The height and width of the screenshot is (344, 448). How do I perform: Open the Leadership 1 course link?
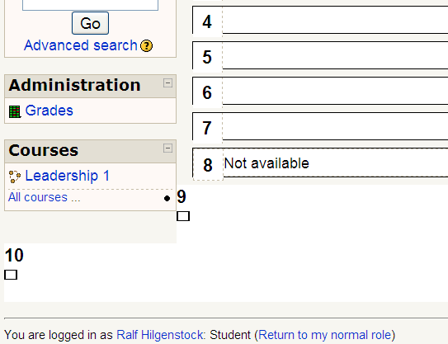pos(68,176)
